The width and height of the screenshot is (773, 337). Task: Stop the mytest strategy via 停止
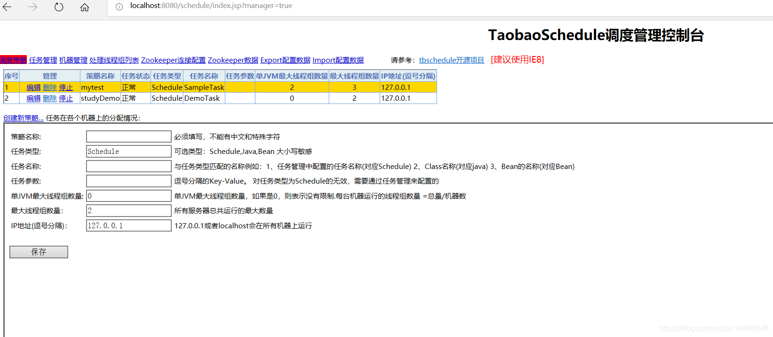[x=66, y=88]
